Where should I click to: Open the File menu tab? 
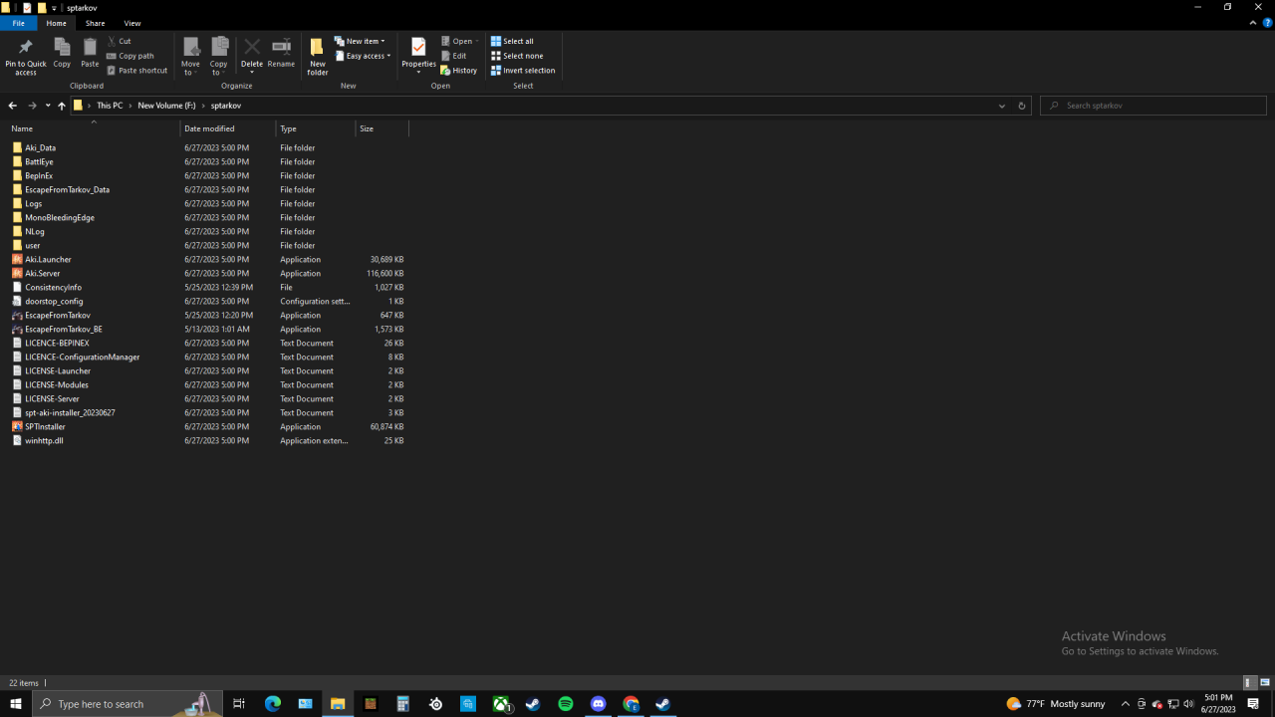coord(18,23)
